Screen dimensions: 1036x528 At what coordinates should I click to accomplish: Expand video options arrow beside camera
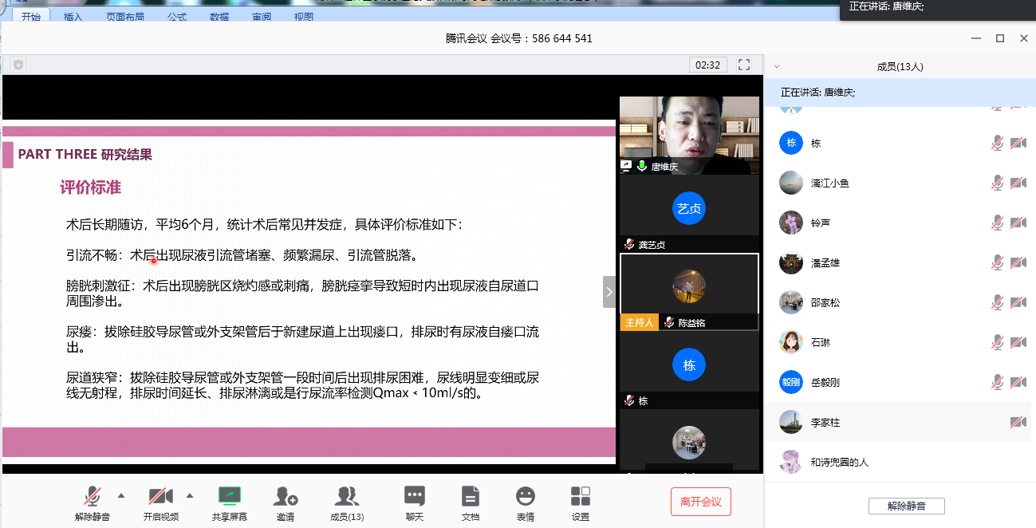pos(190,495)
